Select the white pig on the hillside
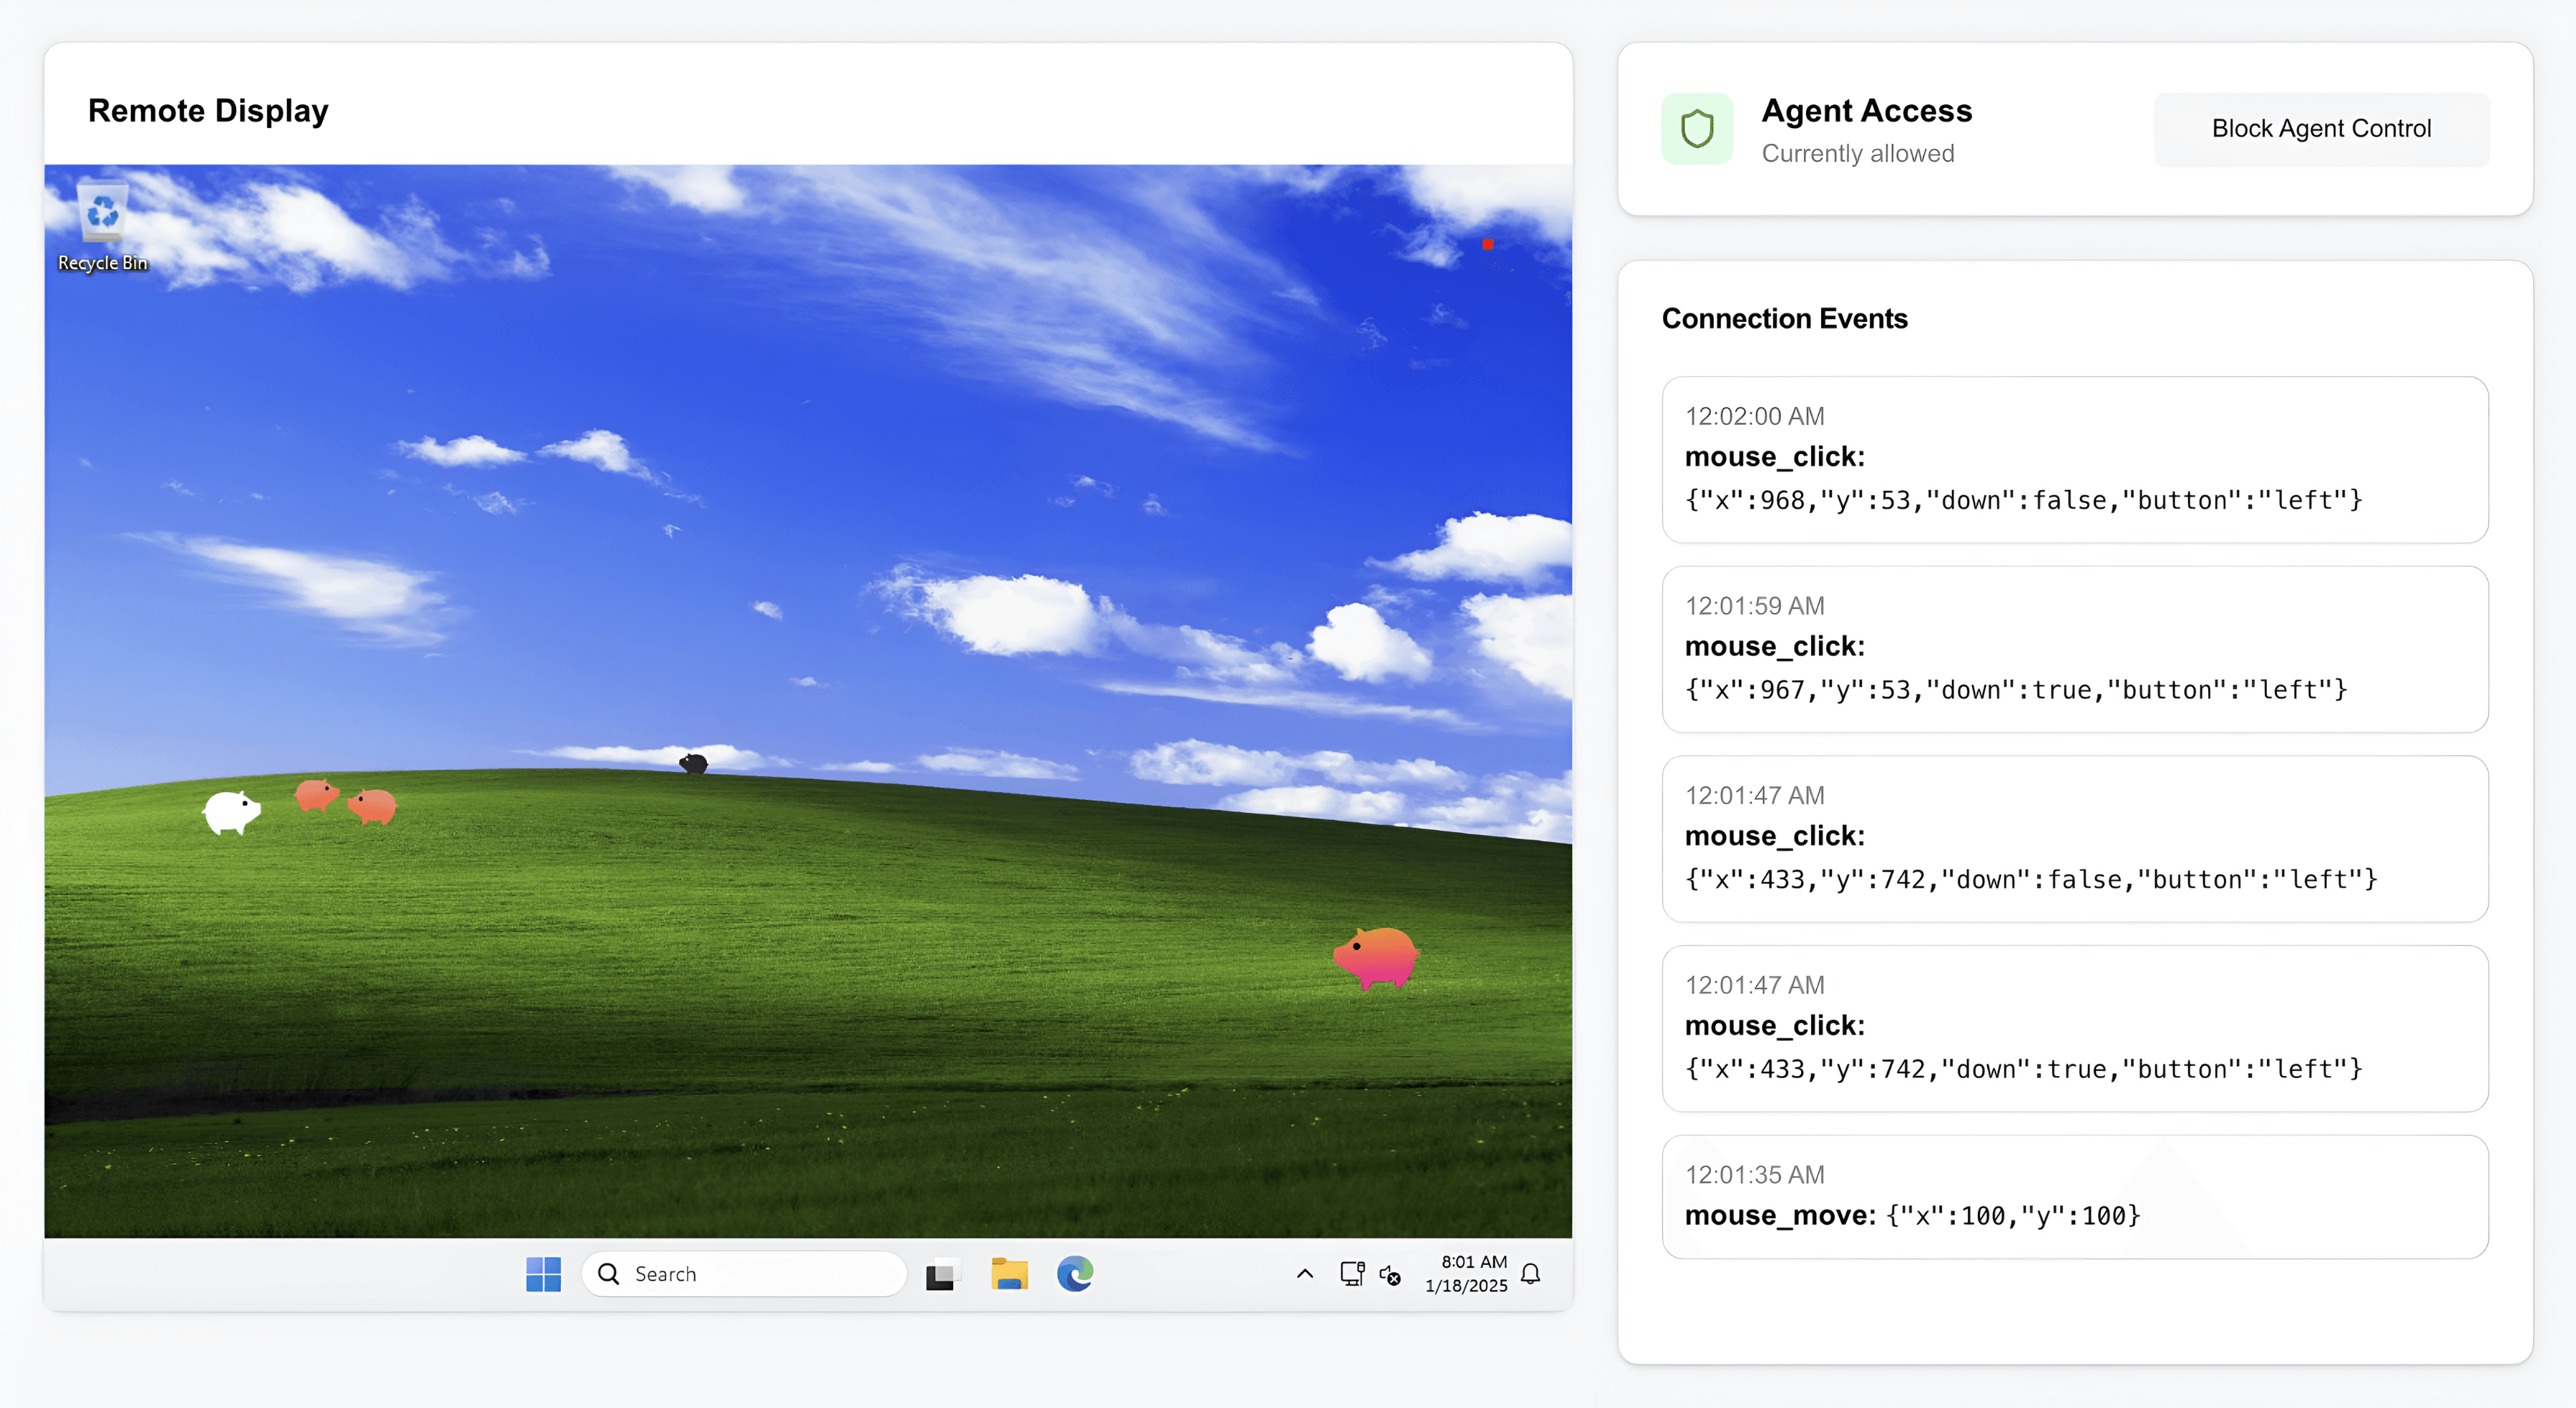Viewport: 2576px width, 1408px height. coord(230,812)
